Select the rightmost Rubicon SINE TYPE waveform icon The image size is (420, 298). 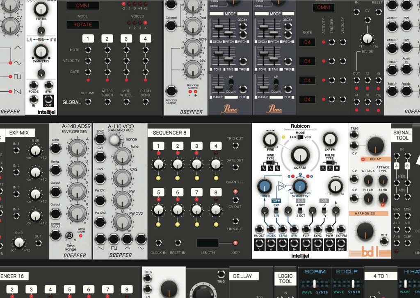[277, 168]
